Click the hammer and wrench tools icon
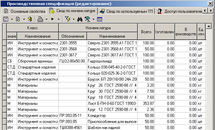This screenshot has height=130, width=215. click(87, 19)
